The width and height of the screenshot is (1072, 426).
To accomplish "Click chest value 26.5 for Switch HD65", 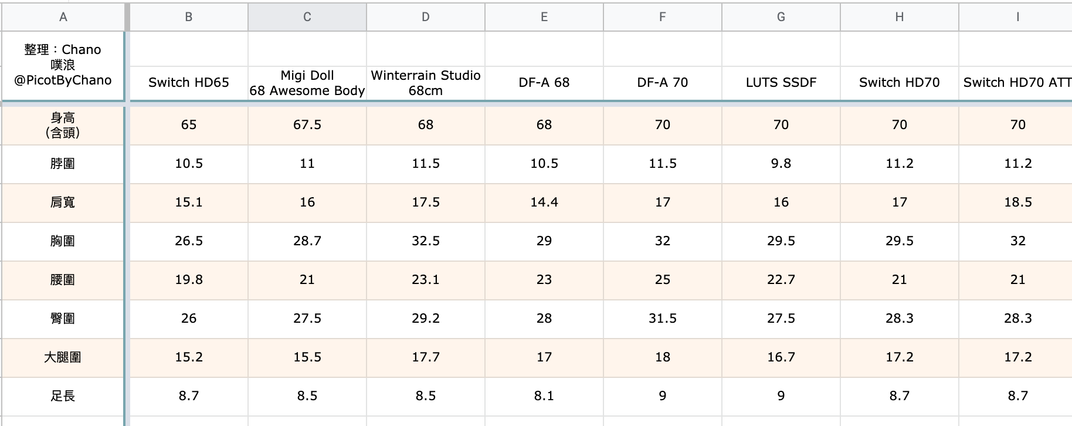I will (x=189, y=241).
